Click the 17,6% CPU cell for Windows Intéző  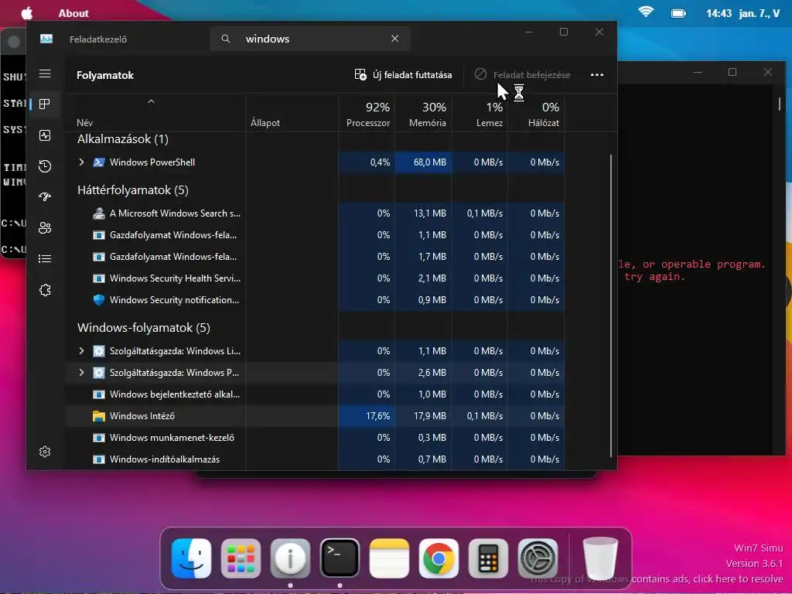pyautogui.click(x=367, y=416)
